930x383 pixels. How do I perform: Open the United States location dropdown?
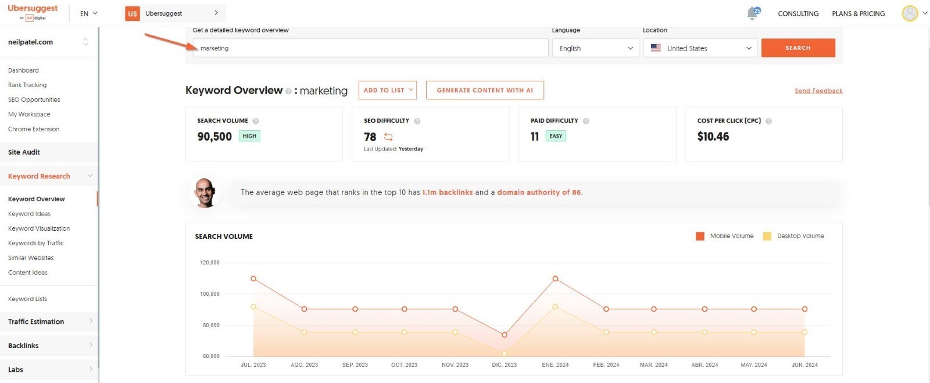pos(700,48)
